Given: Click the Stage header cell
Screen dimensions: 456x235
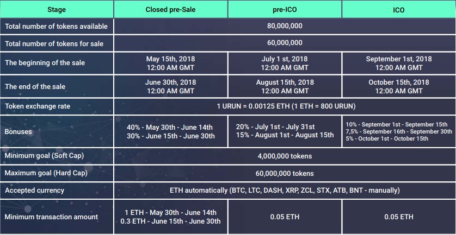Looking at the screenshot, I should click(57, 9).
